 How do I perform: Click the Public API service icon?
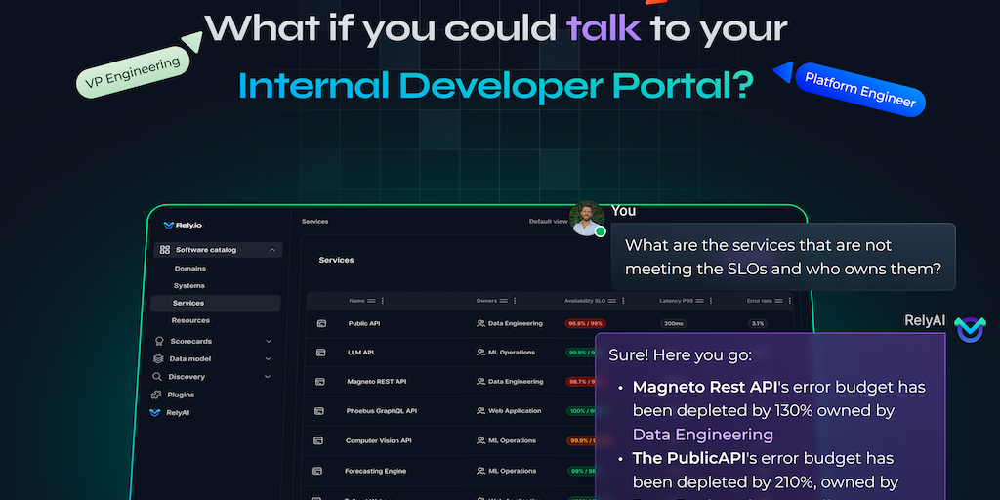[321, 324]
